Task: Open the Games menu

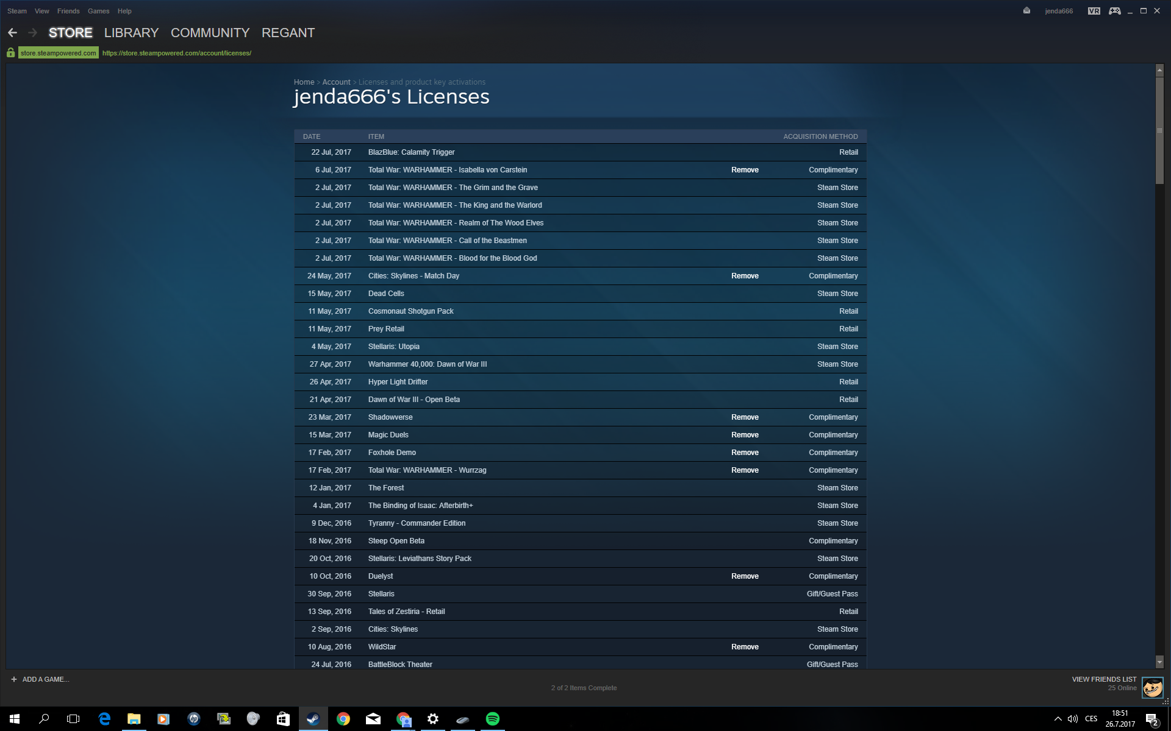Action: [x=98, y=11]
